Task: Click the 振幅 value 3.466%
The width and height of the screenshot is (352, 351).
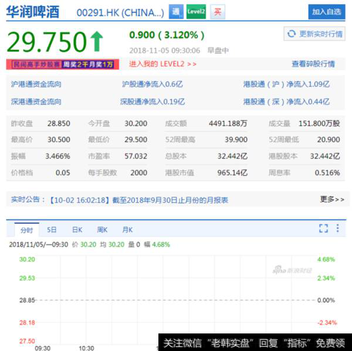Action: point(58,156)
